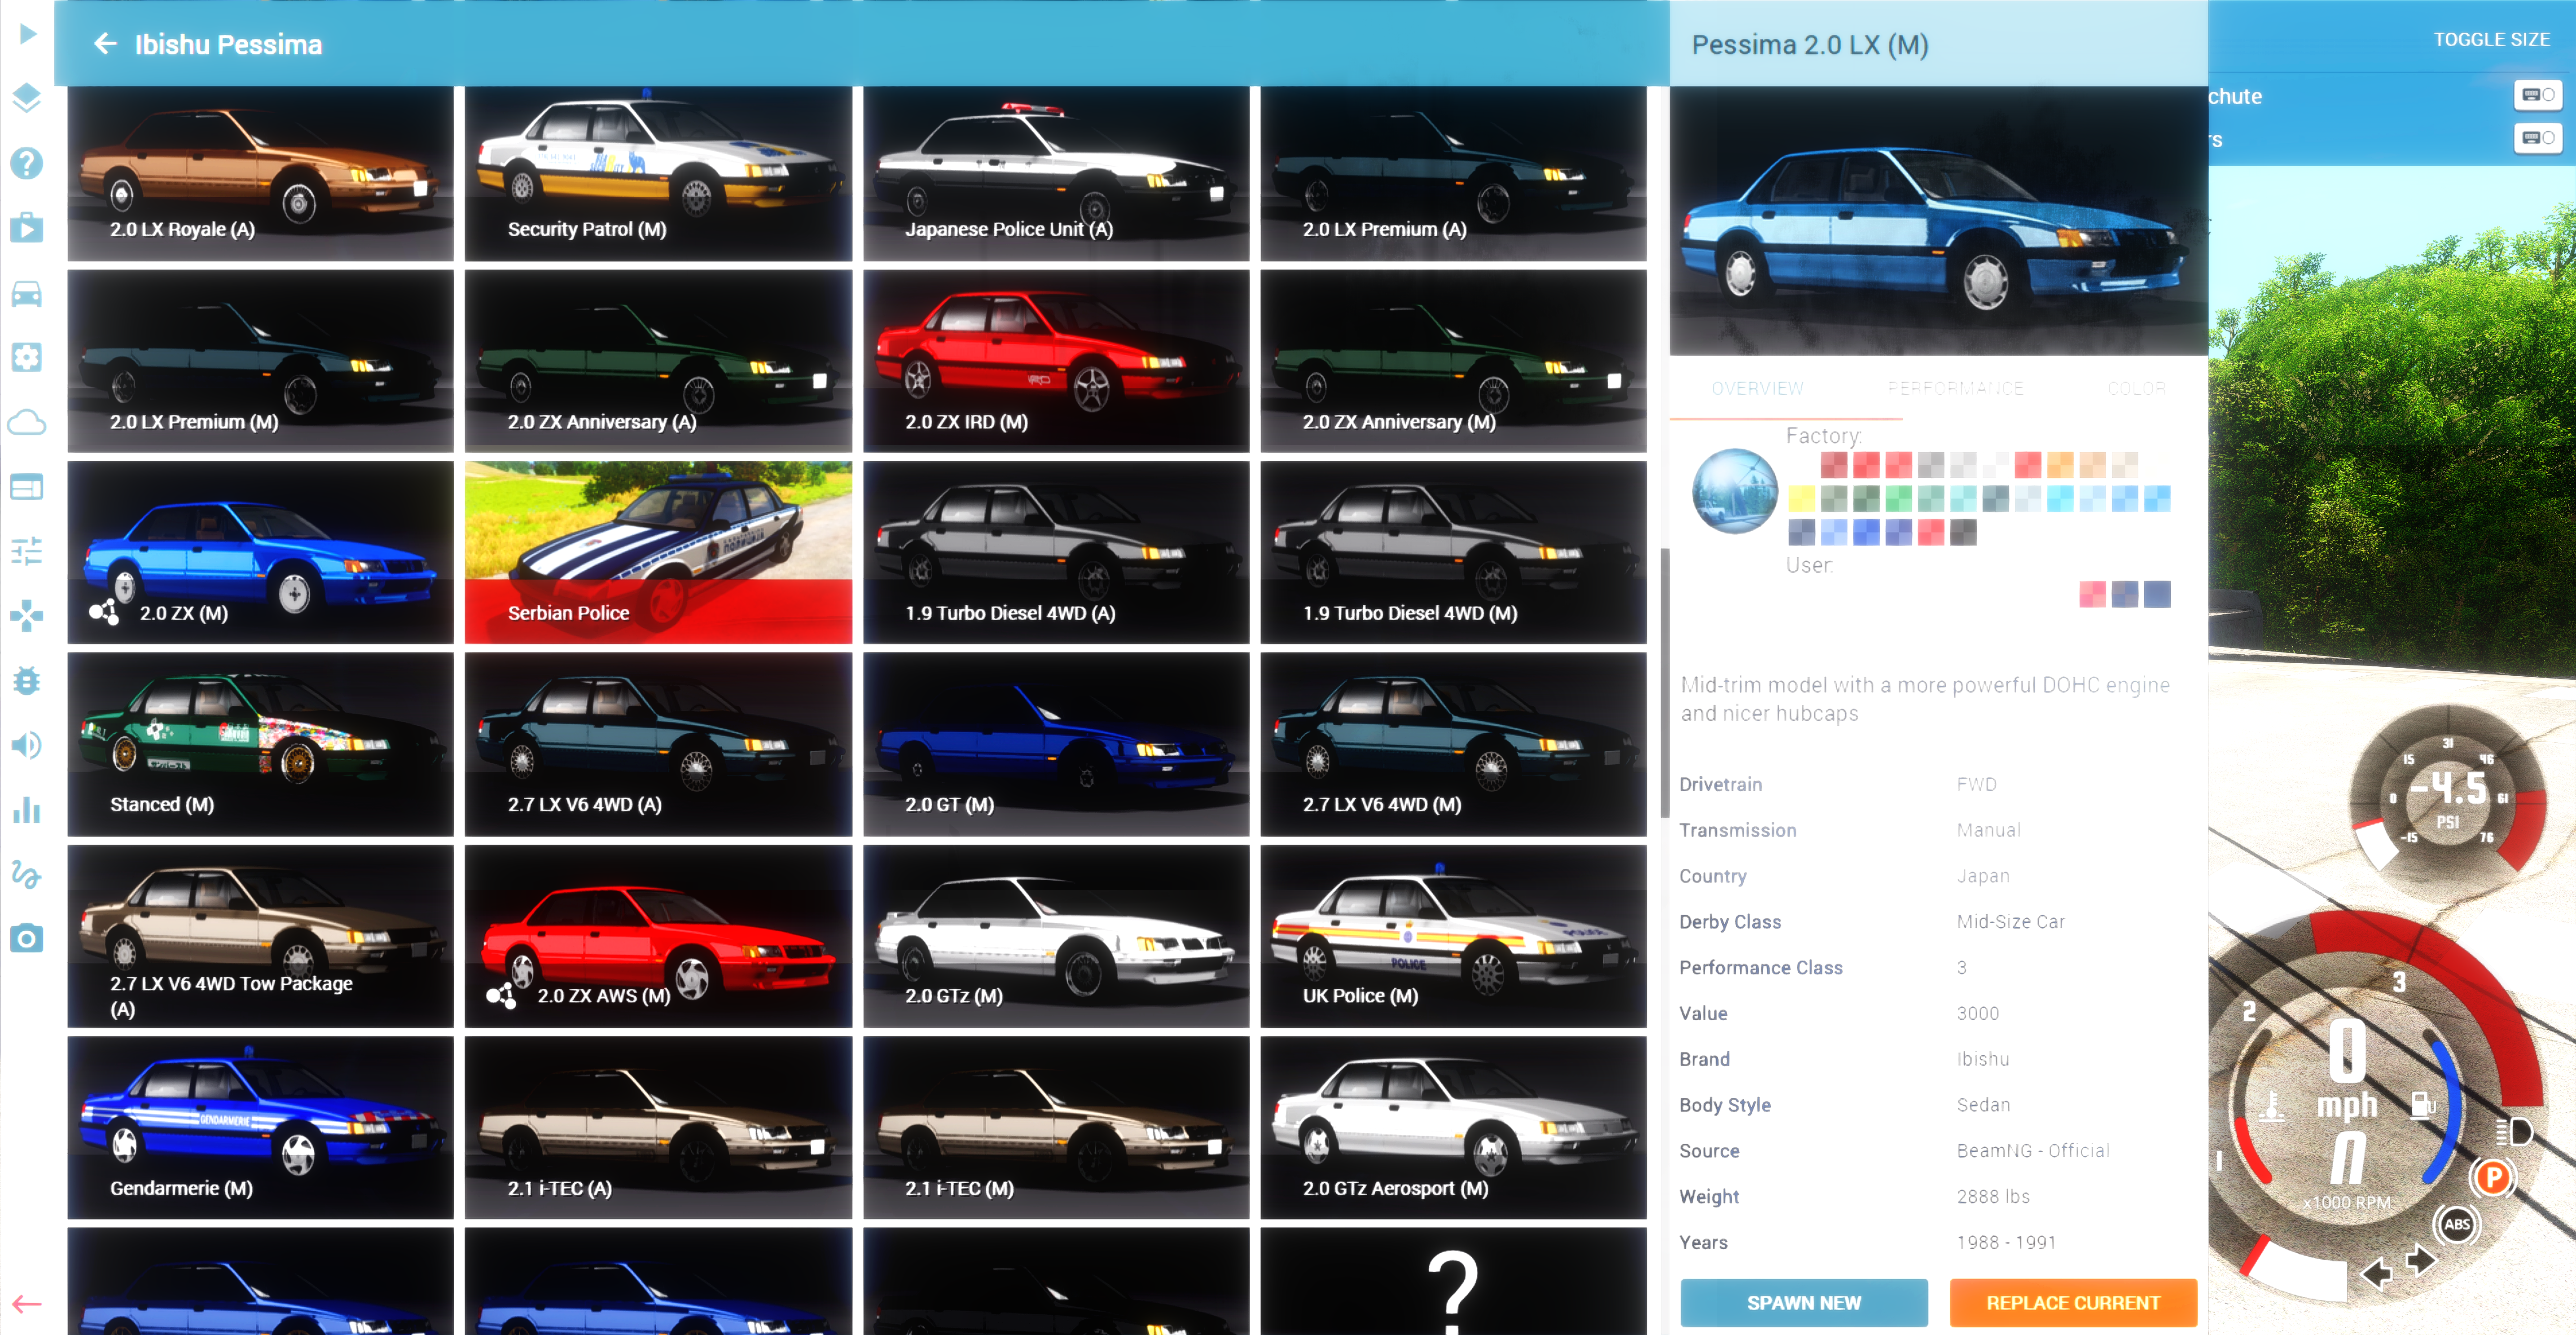Viewport: 2576px width, 1335px height.
Task: Click the red back arrow at sidebar bottom
Action: (27, 1303)
